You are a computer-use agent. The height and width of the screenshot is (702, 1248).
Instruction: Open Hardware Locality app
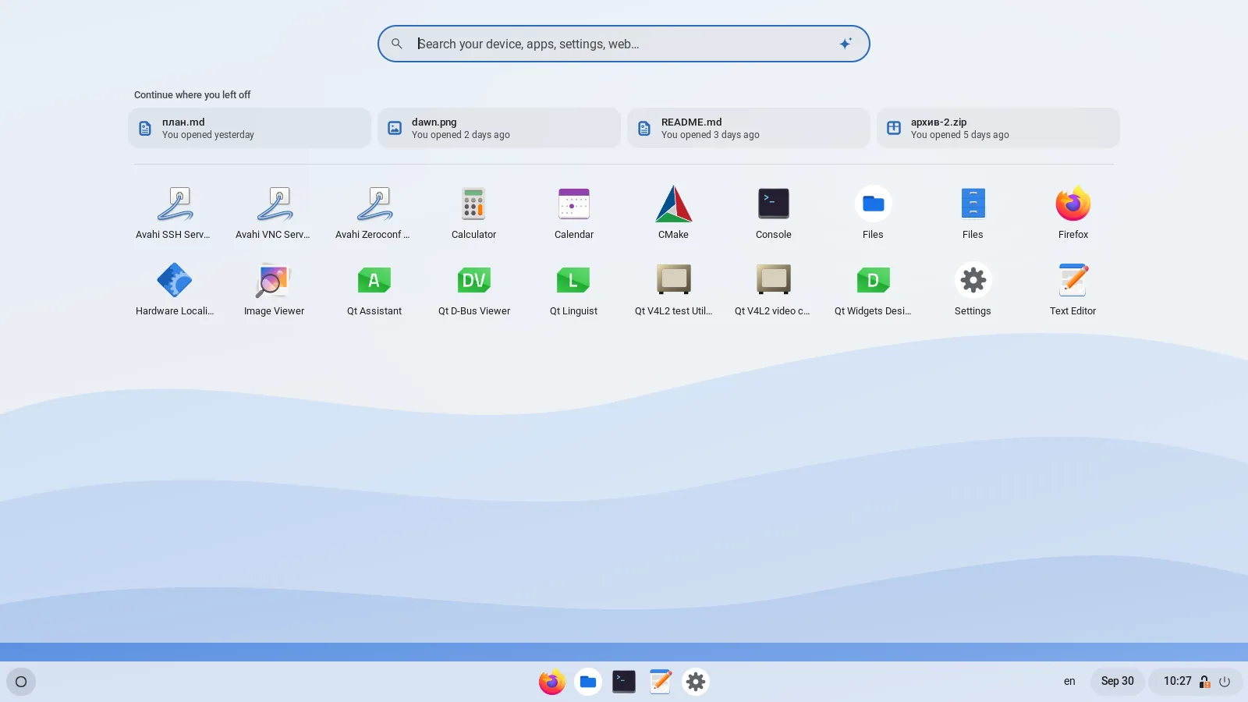(174, 289)
